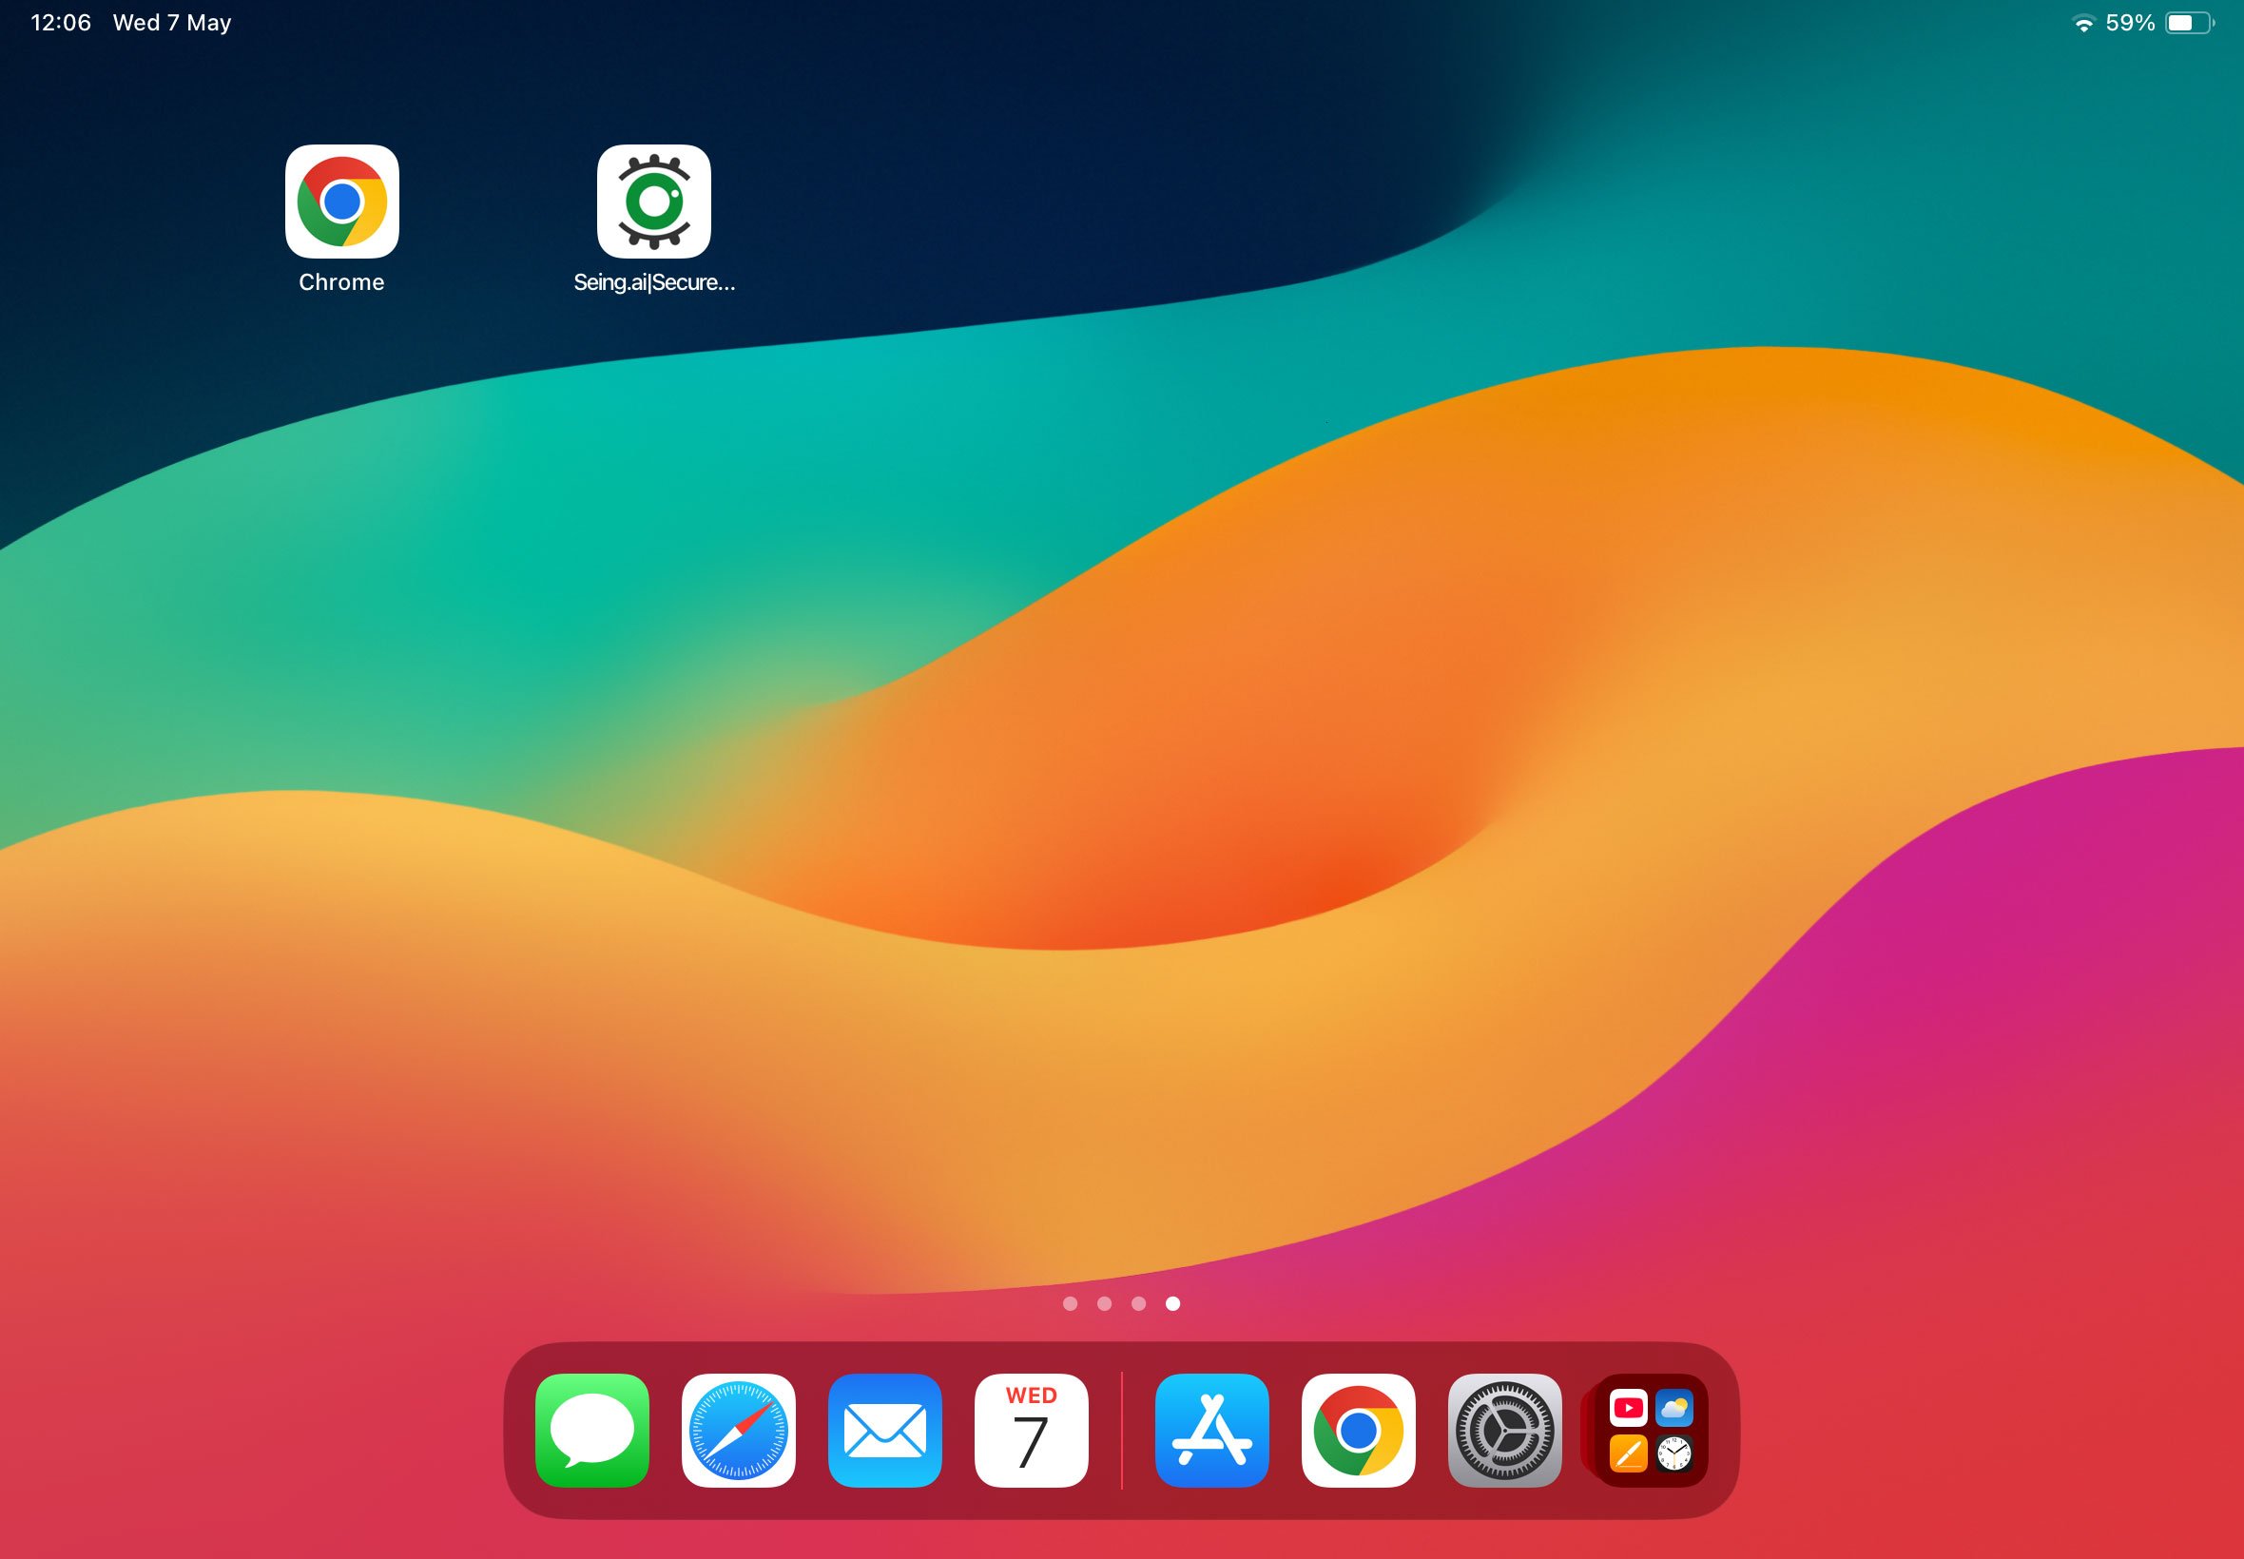
Task: Open the App Store
Action: click(1211, 1430)
